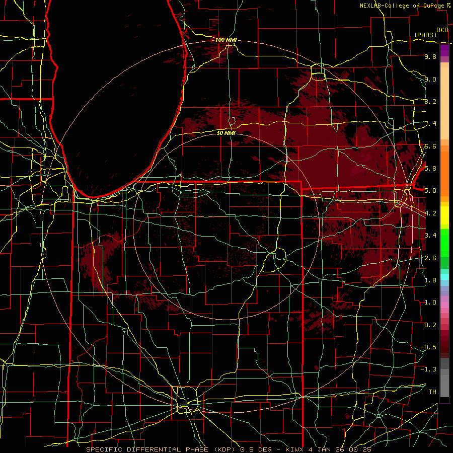Pick the yellow swatch in the color bar
Viewport: 453px width, 453px height.
(x=444, y=215)
